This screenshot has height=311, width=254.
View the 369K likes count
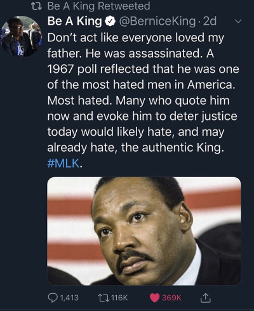pyautogui.click(x=171, y=298)
